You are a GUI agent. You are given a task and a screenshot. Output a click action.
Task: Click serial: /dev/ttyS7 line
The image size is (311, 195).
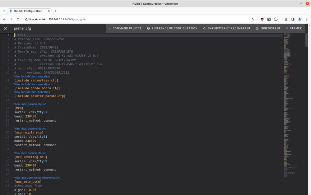31,112
